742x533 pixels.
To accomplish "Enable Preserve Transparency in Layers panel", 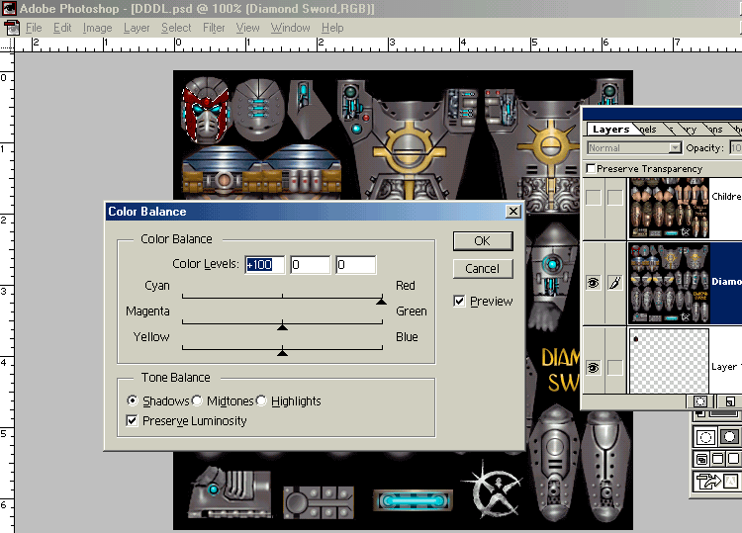I will (591, 169).
